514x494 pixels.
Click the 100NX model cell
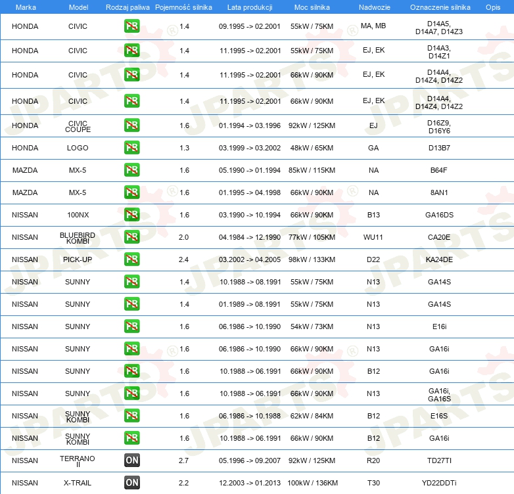click(78, 215)
